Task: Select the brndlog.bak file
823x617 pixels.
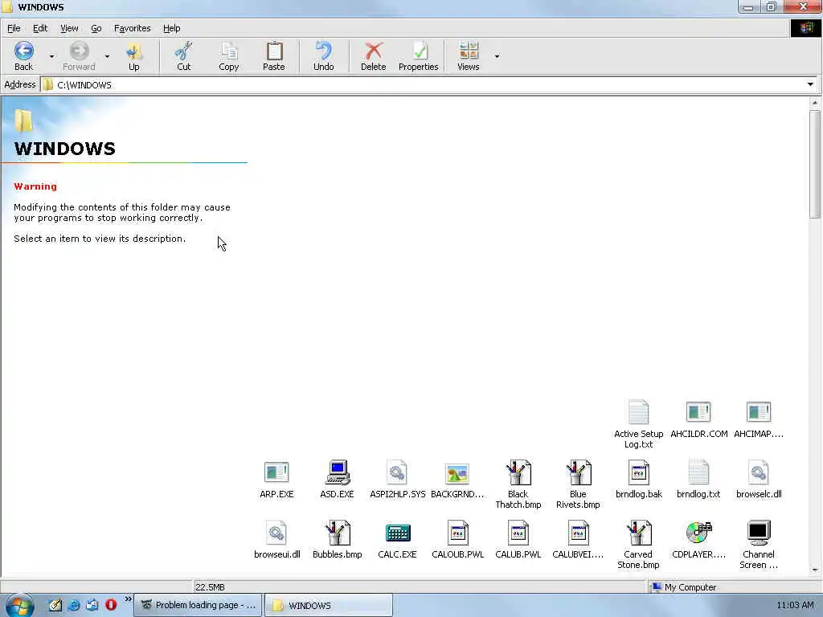Action: coord(639,480)
